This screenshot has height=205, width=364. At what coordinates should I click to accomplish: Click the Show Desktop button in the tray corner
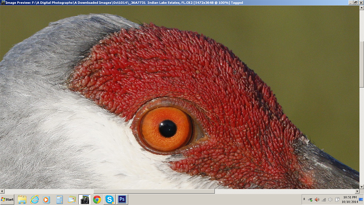coord(361,200)
